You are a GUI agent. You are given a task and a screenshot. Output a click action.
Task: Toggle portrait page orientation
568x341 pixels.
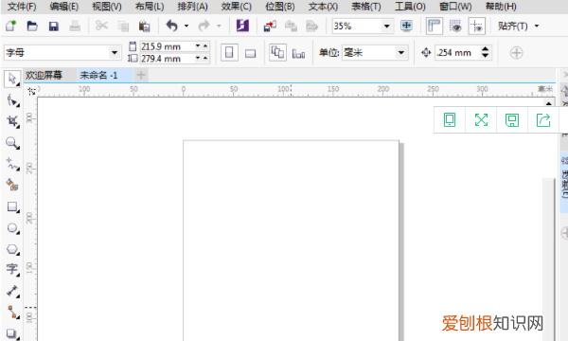pos(229,53)
